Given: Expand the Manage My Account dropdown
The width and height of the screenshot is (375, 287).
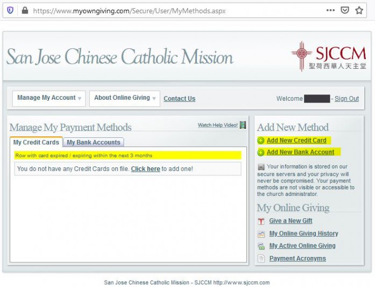Looking at the screenshot, I should (x=49, y=98).
